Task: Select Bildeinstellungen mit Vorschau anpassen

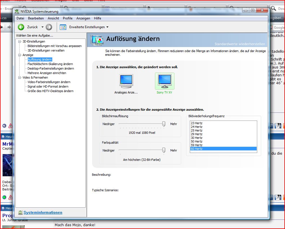Action: point(54,46)
